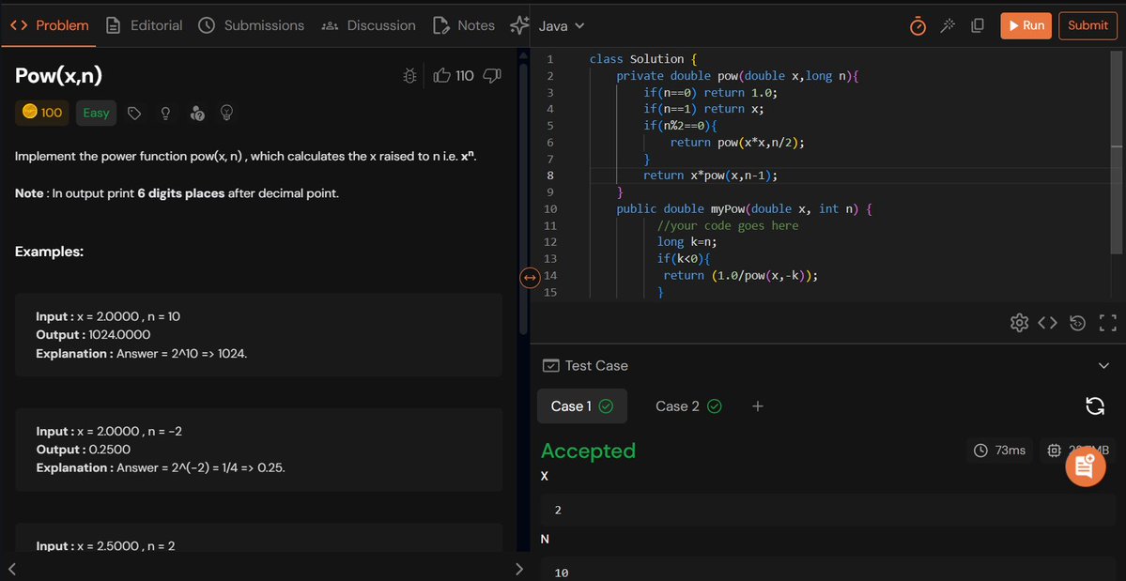Start the stopwatch timer icon
1126x581 pixels.
pos(918,26)
